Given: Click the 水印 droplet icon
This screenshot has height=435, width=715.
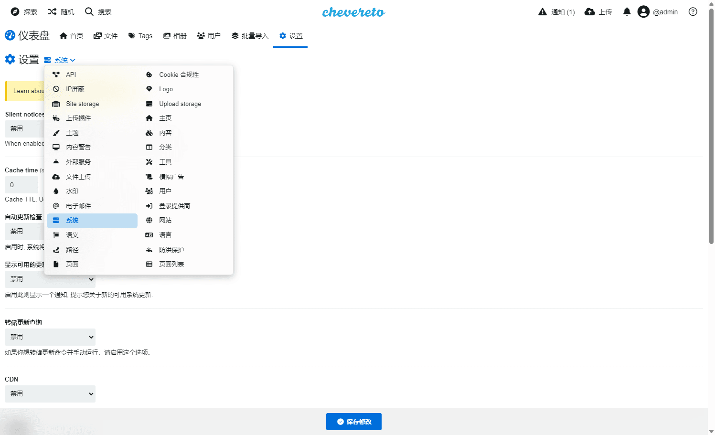Looking at the screenshot, I should (x=56, y=191).
